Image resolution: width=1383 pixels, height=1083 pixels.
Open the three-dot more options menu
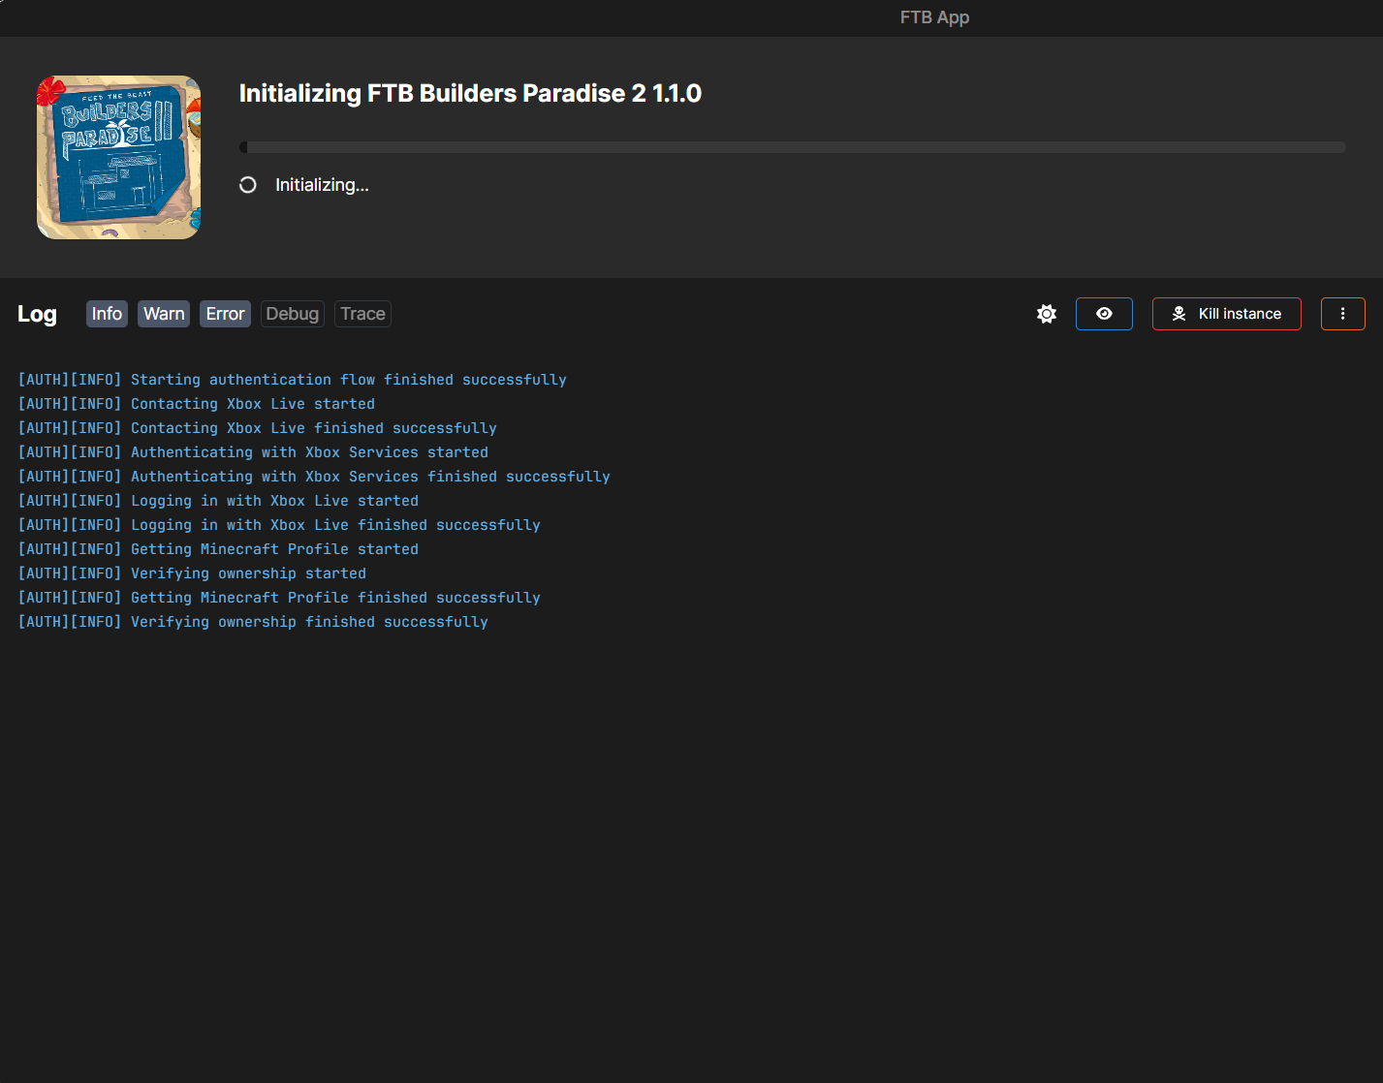(1342, 314)
